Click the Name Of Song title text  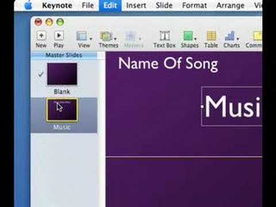point(168,64)
